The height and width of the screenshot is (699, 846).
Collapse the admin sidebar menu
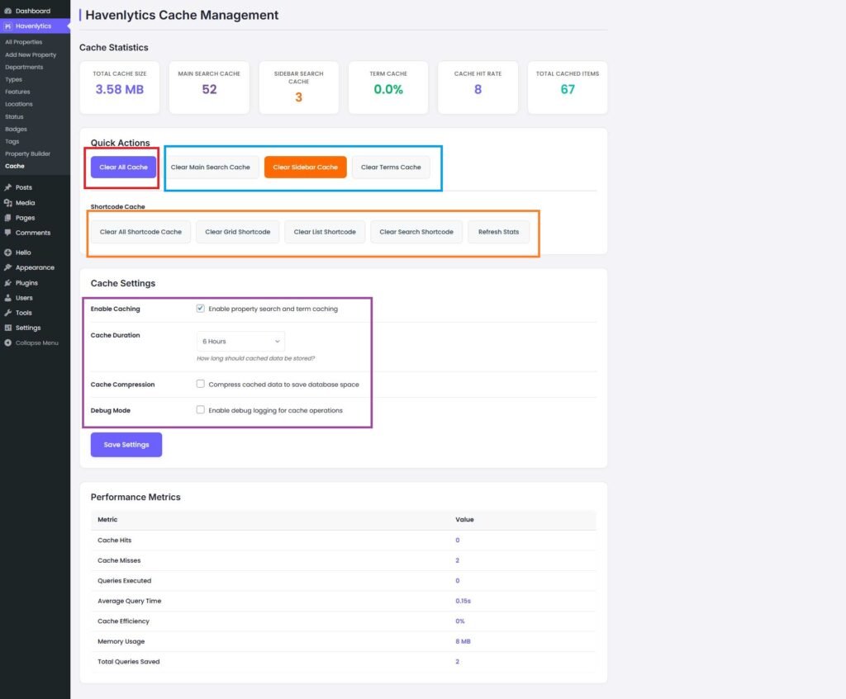pyautogui.click(x=31, y=342)
